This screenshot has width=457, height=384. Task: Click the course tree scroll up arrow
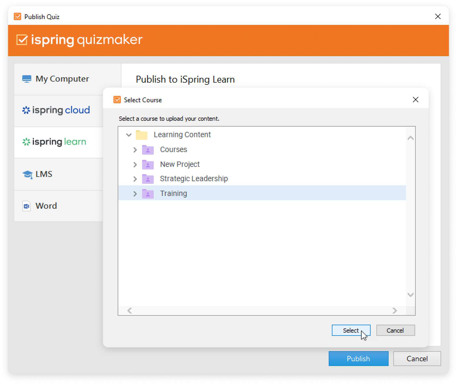tap(411, 138)
